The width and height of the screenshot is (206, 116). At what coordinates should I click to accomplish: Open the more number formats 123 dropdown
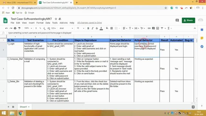pos(53,28)
